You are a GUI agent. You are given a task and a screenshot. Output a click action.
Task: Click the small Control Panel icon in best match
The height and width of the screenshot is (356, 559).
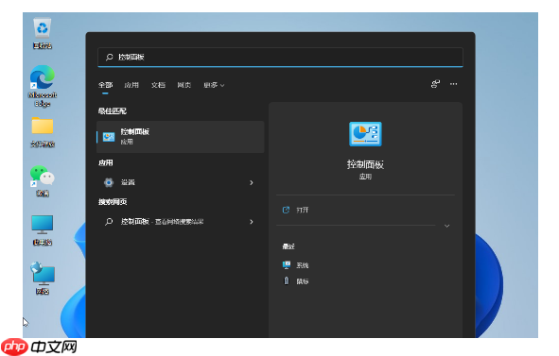coord(109,137)
